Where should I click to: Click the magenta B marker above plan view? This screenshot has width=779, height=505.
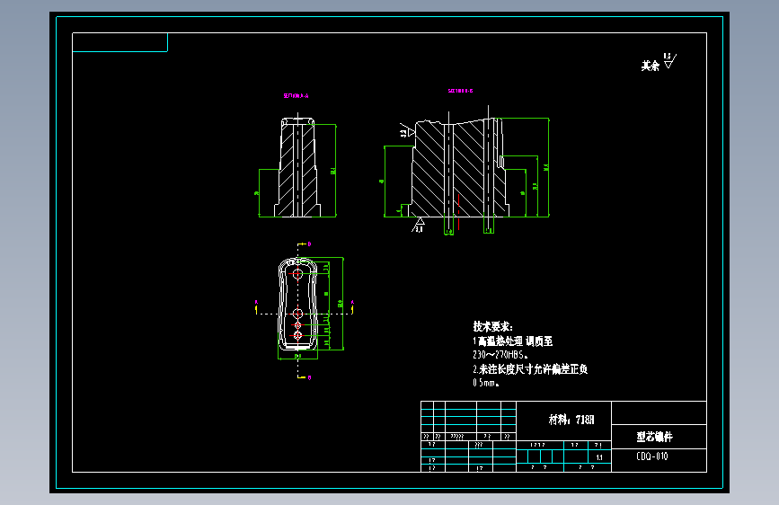[309, 244]
